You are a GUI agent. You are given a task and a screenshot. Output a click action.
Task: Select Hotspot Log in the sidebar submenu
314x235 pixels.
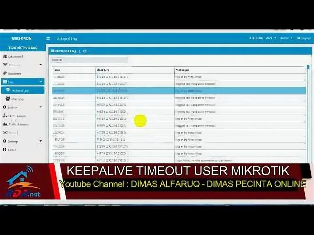(23, 90)
